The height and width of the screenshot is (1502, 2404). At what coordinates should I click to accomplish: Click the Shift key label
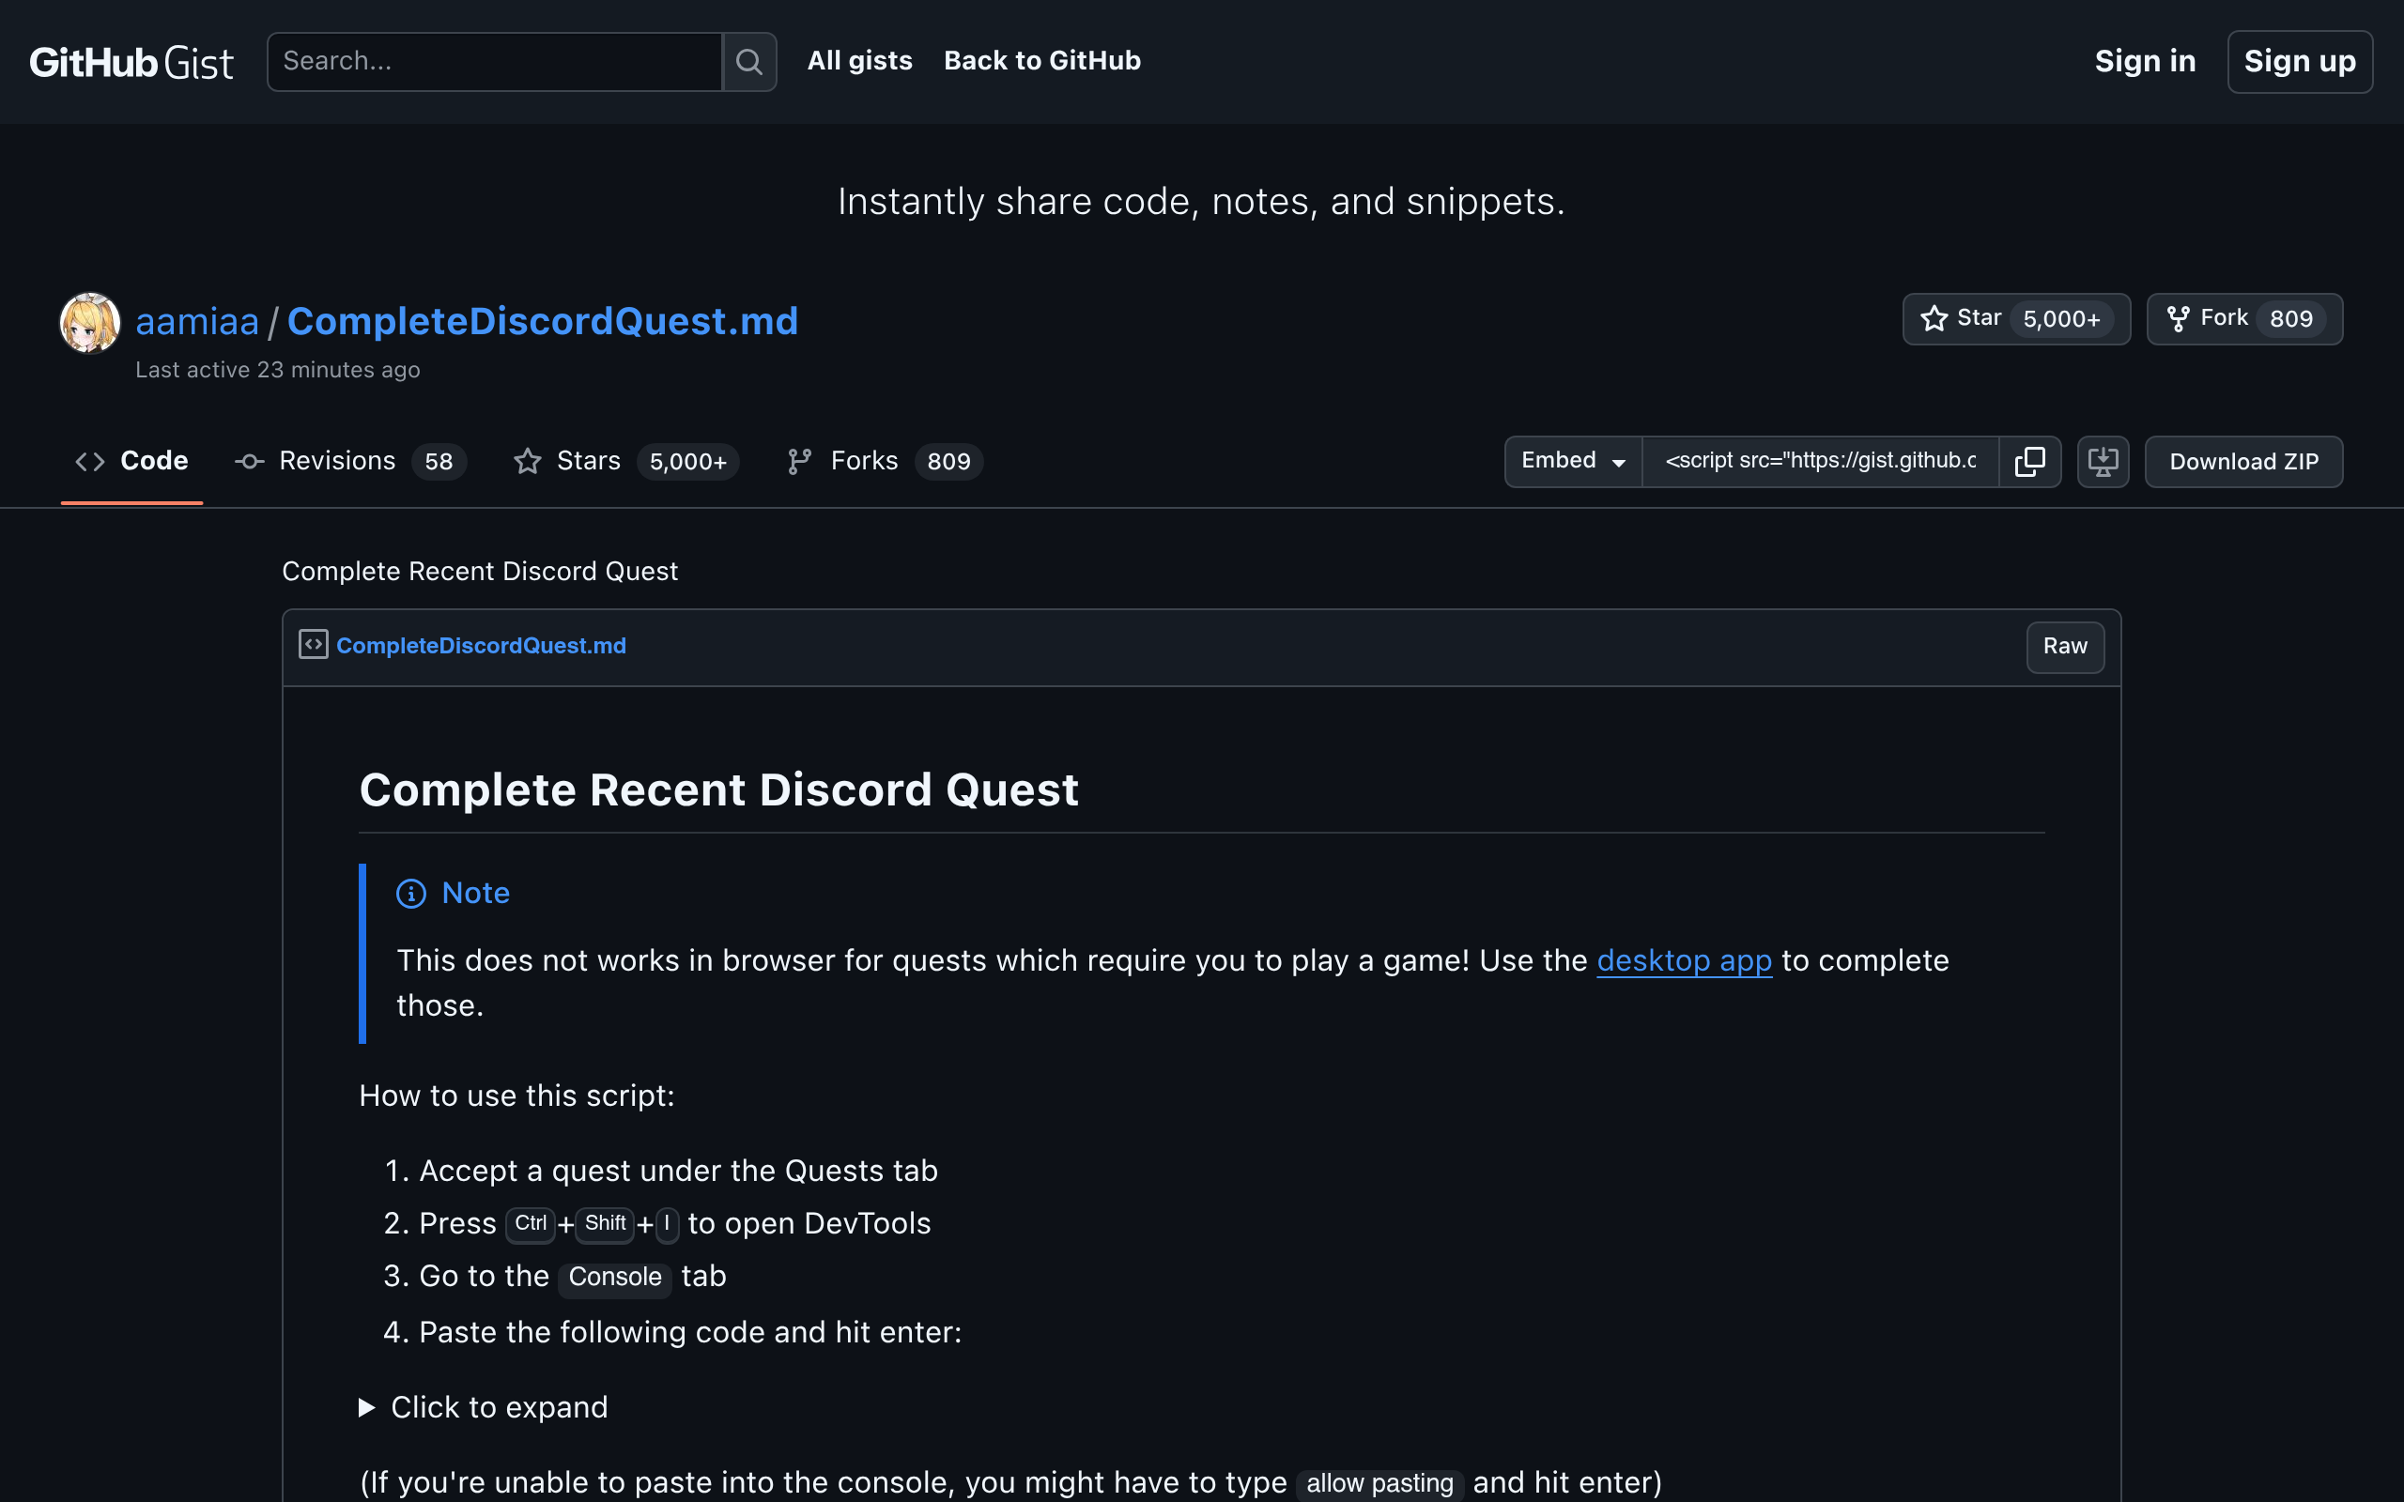[x=605, y=1223]
